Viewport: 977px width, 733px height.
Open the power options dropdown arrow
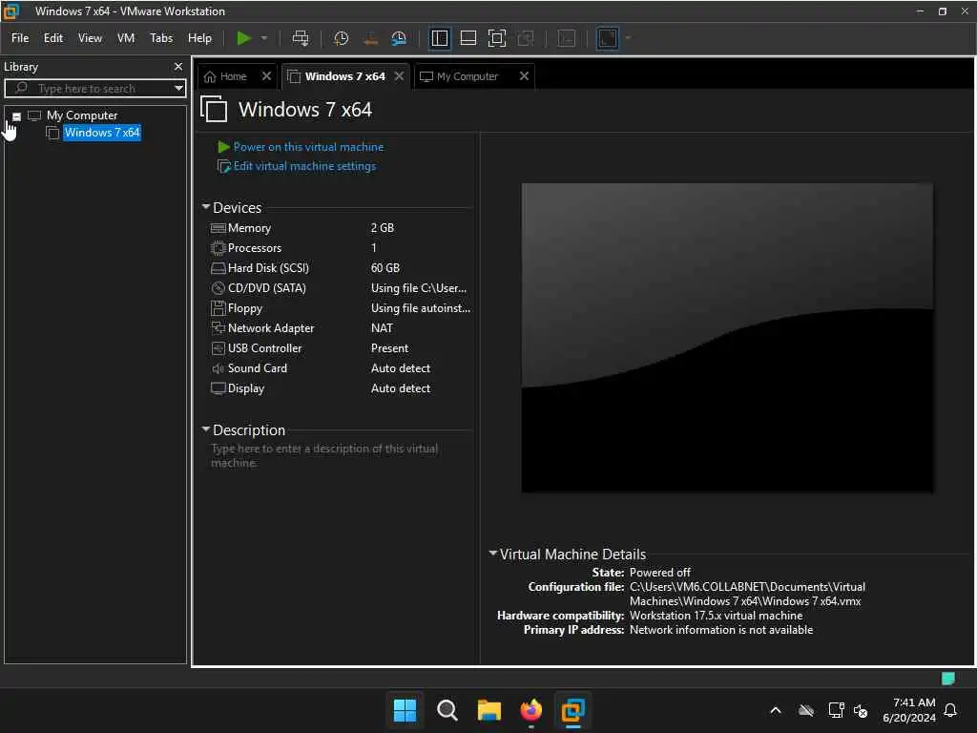[x=264, y=38]
